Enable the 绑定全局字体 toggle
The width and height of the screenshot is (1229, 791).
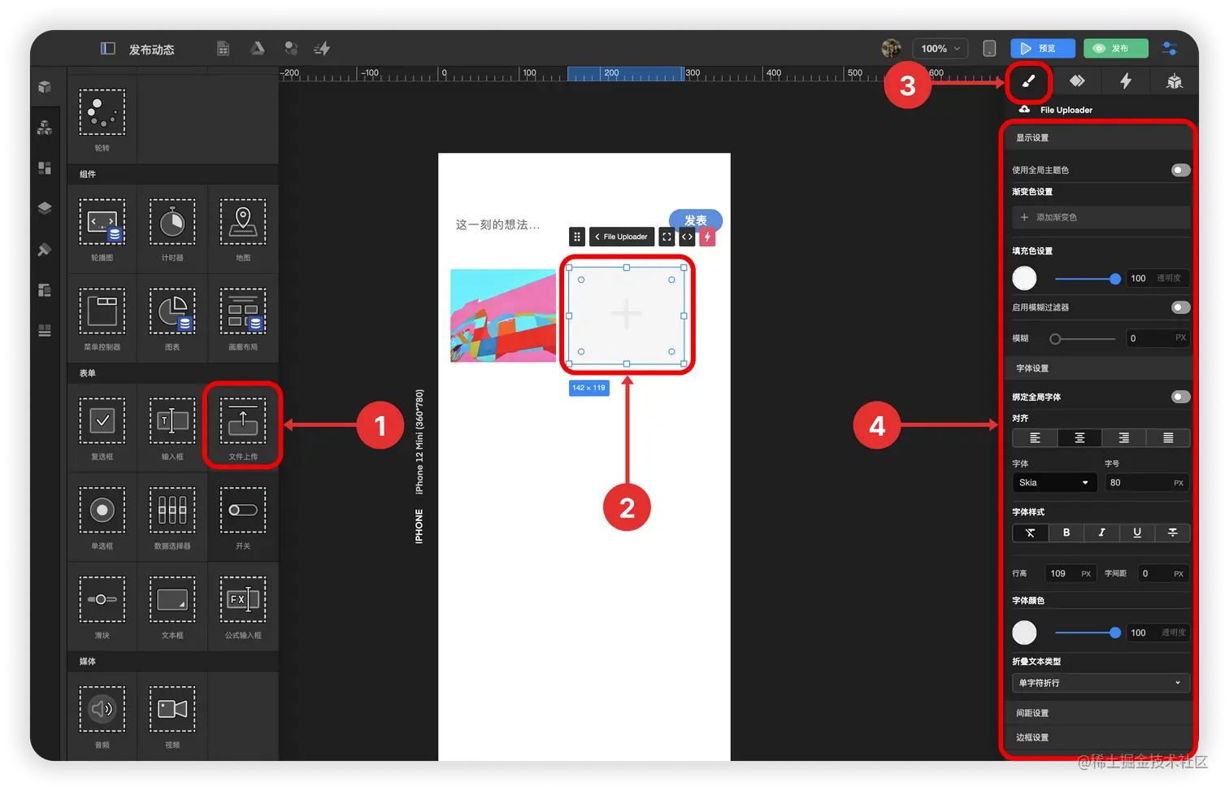[1180, 397]
